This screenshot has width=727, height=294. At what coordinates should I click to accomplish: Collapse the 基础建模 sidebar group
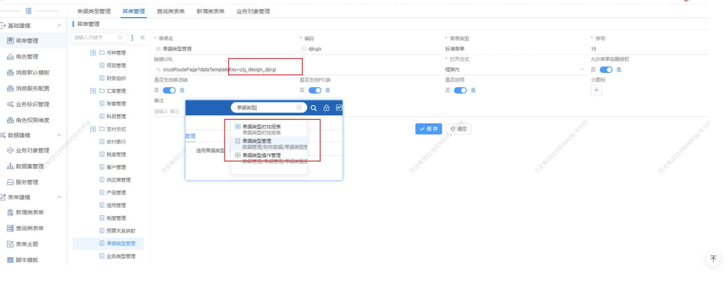pyautogui.click(x=59, y=25)
